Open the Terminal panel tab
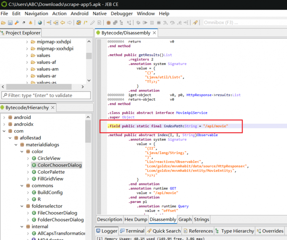Viewport: 287px width, 240px height. coord(132,231)
